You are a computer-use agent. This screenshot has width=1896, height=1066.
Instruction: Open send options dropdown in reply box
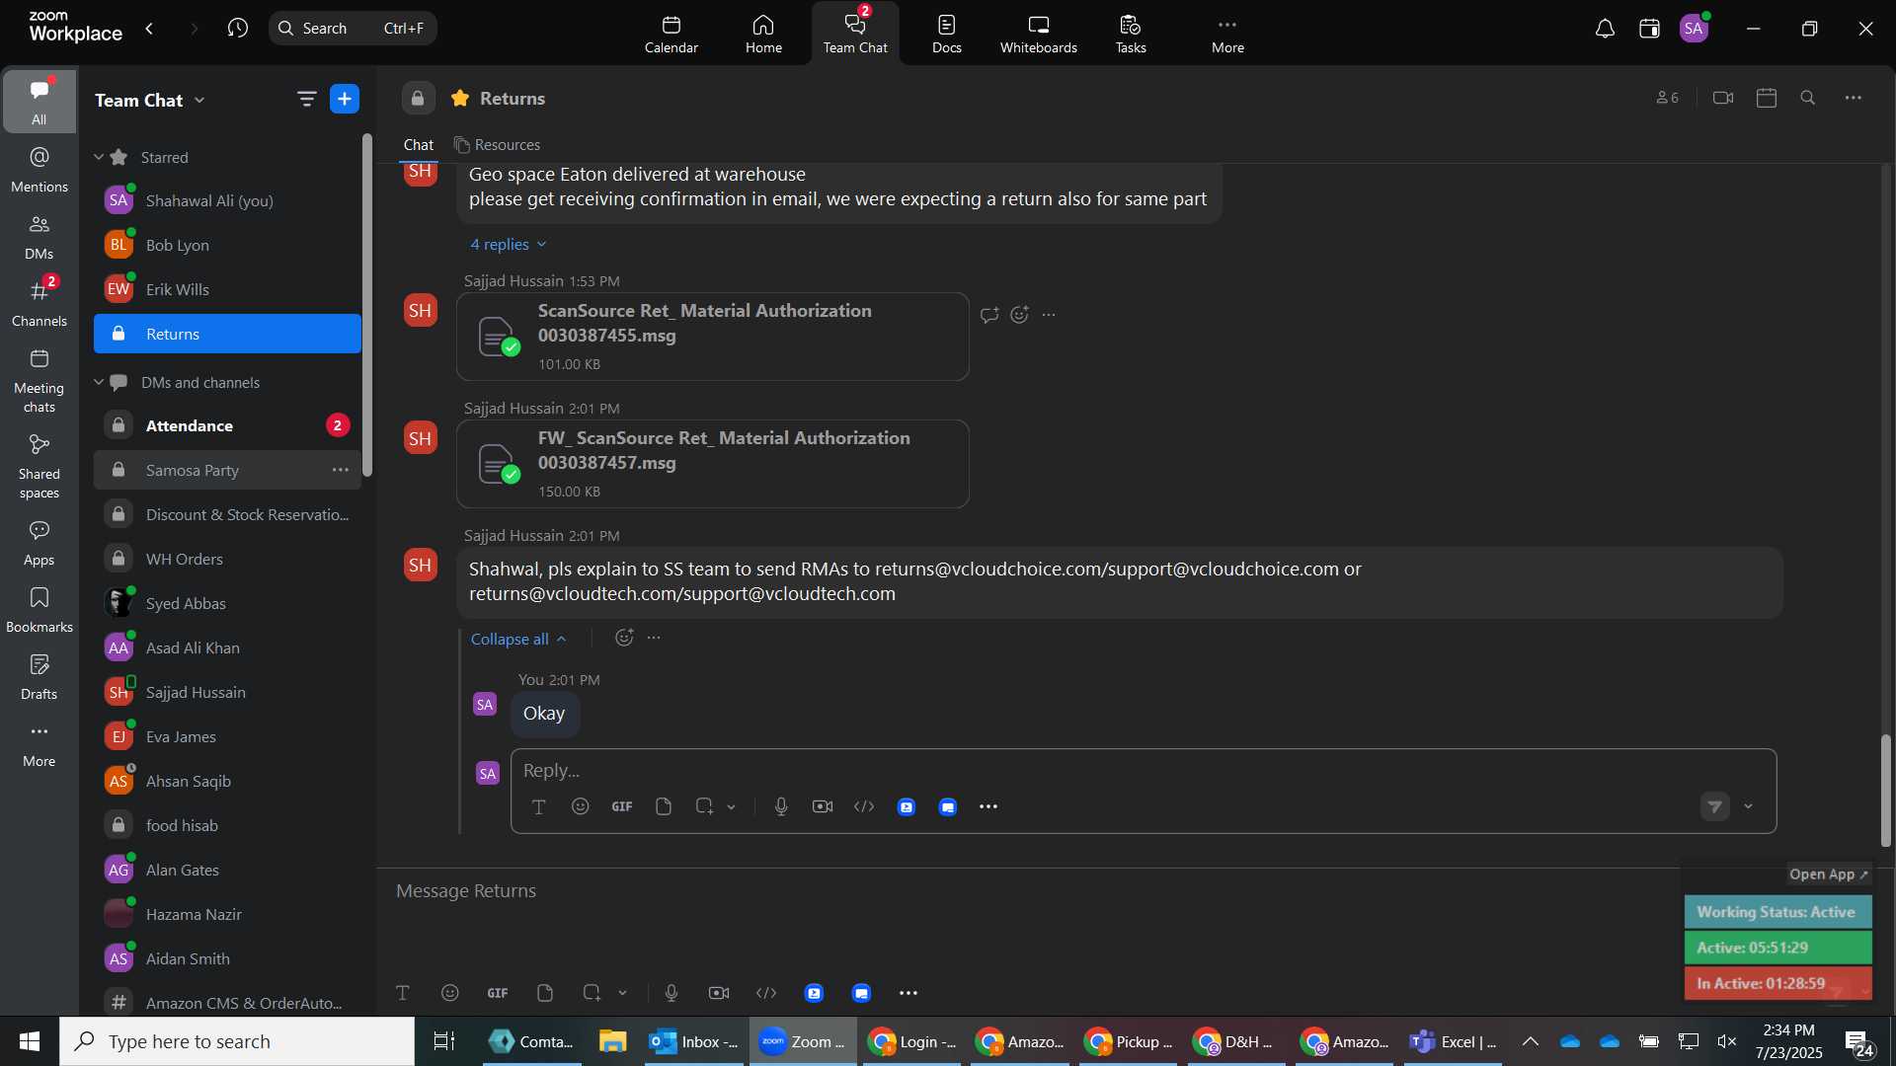pyautogui.click(x=1749, y=806)
